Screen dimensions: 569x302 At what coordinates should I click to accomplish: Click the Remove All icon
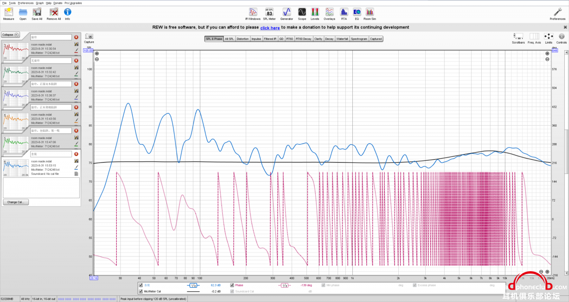[x=54, y=12]
